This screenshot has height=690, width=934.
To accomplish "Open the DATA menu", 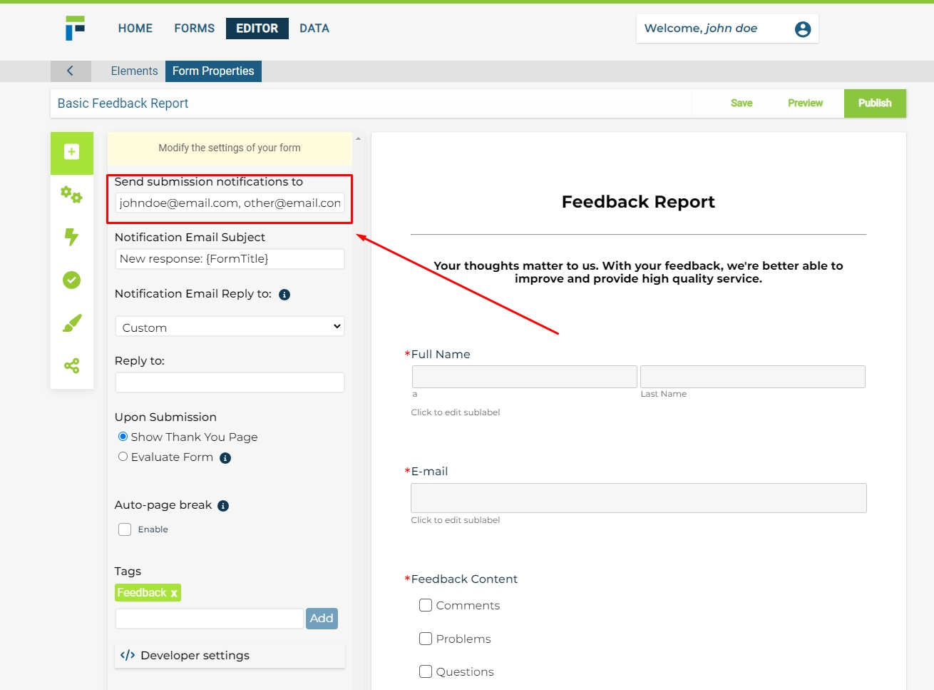I will click(314, 29).
